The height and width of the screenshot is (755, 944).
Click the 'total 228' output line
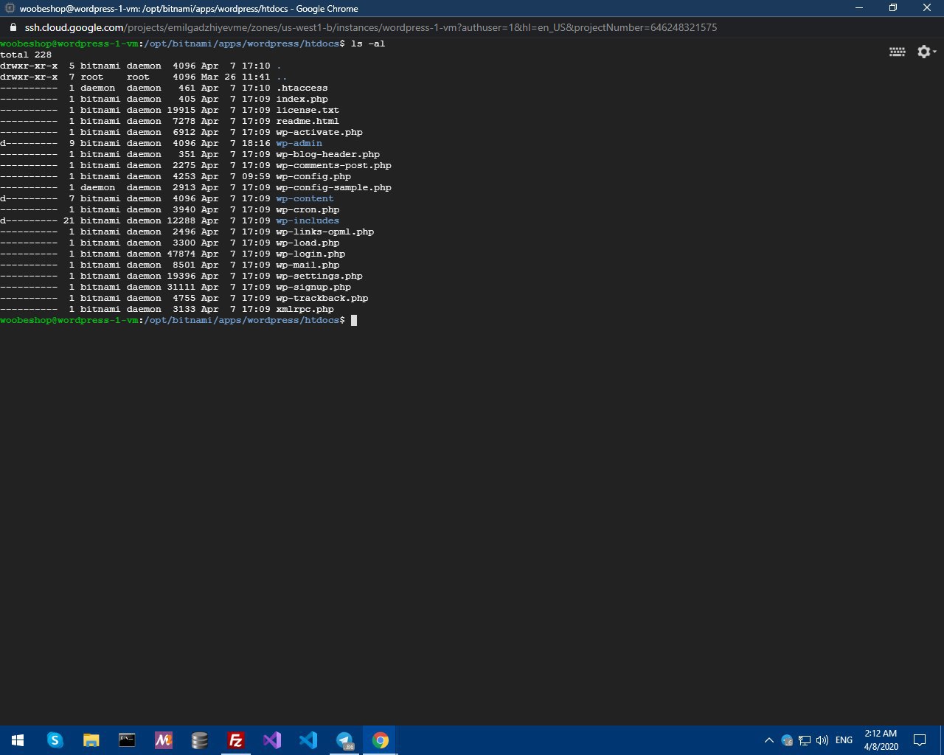pos(26,55)
